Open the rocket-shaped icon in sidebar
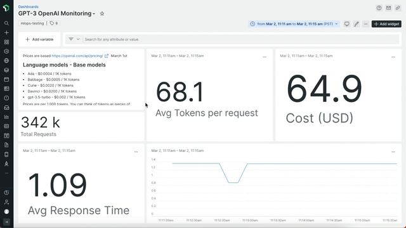406x228 pixels. tap(6, 163)
